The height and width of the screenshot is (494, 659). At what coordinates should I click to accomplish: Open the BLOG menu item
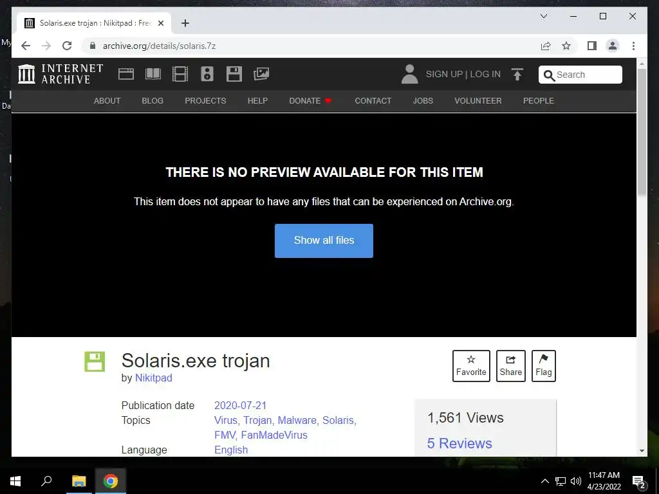[x=153, y=101]
